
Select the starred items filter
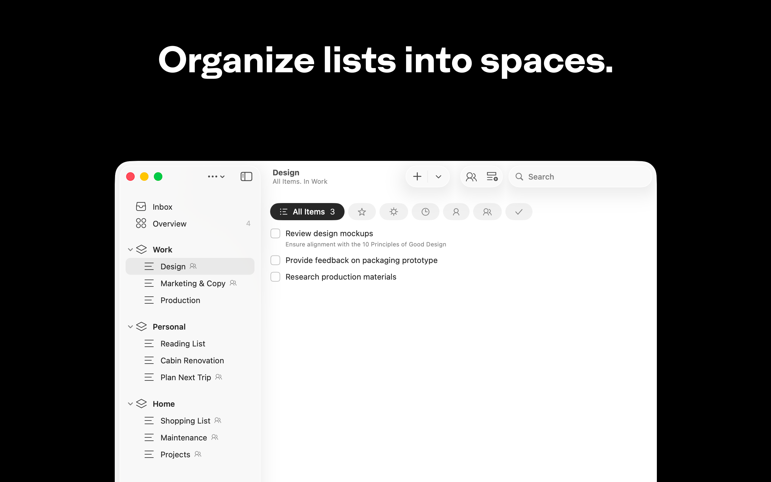point(362,211)
